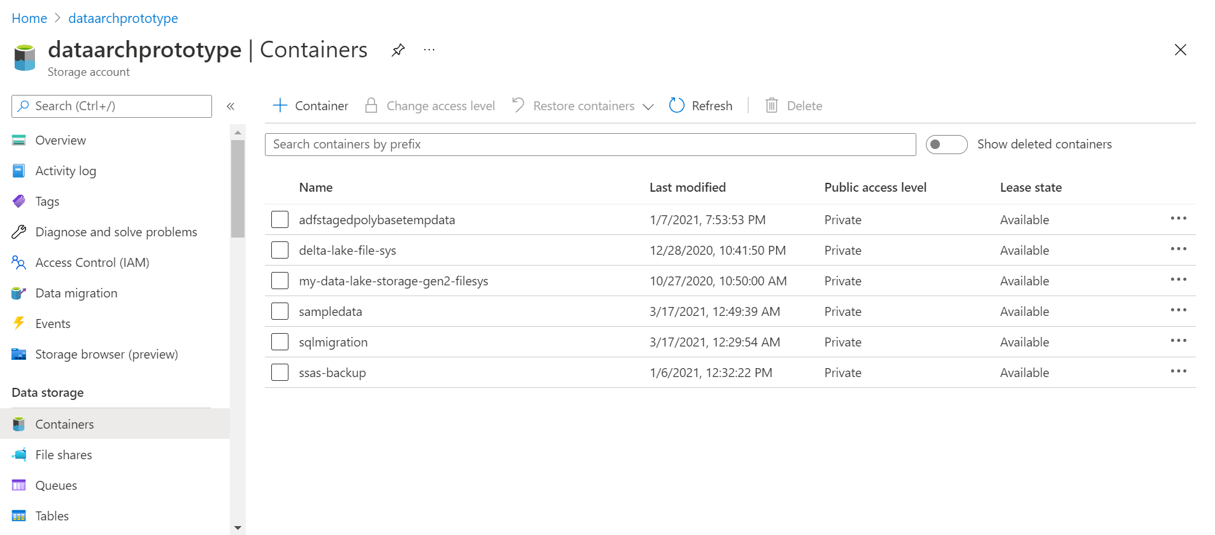Image resolution: width=1215 pixels, height=535 pixels.
Task: Click the Lease state column header
Action: point(1031,187)
